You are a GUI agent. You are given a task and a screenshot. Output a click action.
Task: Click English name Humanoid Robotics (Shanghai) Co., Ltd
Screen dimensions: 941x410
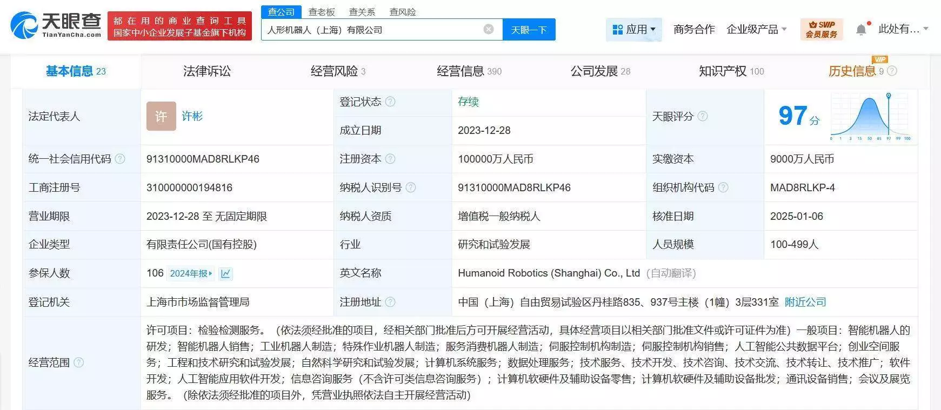pos(549,273)
